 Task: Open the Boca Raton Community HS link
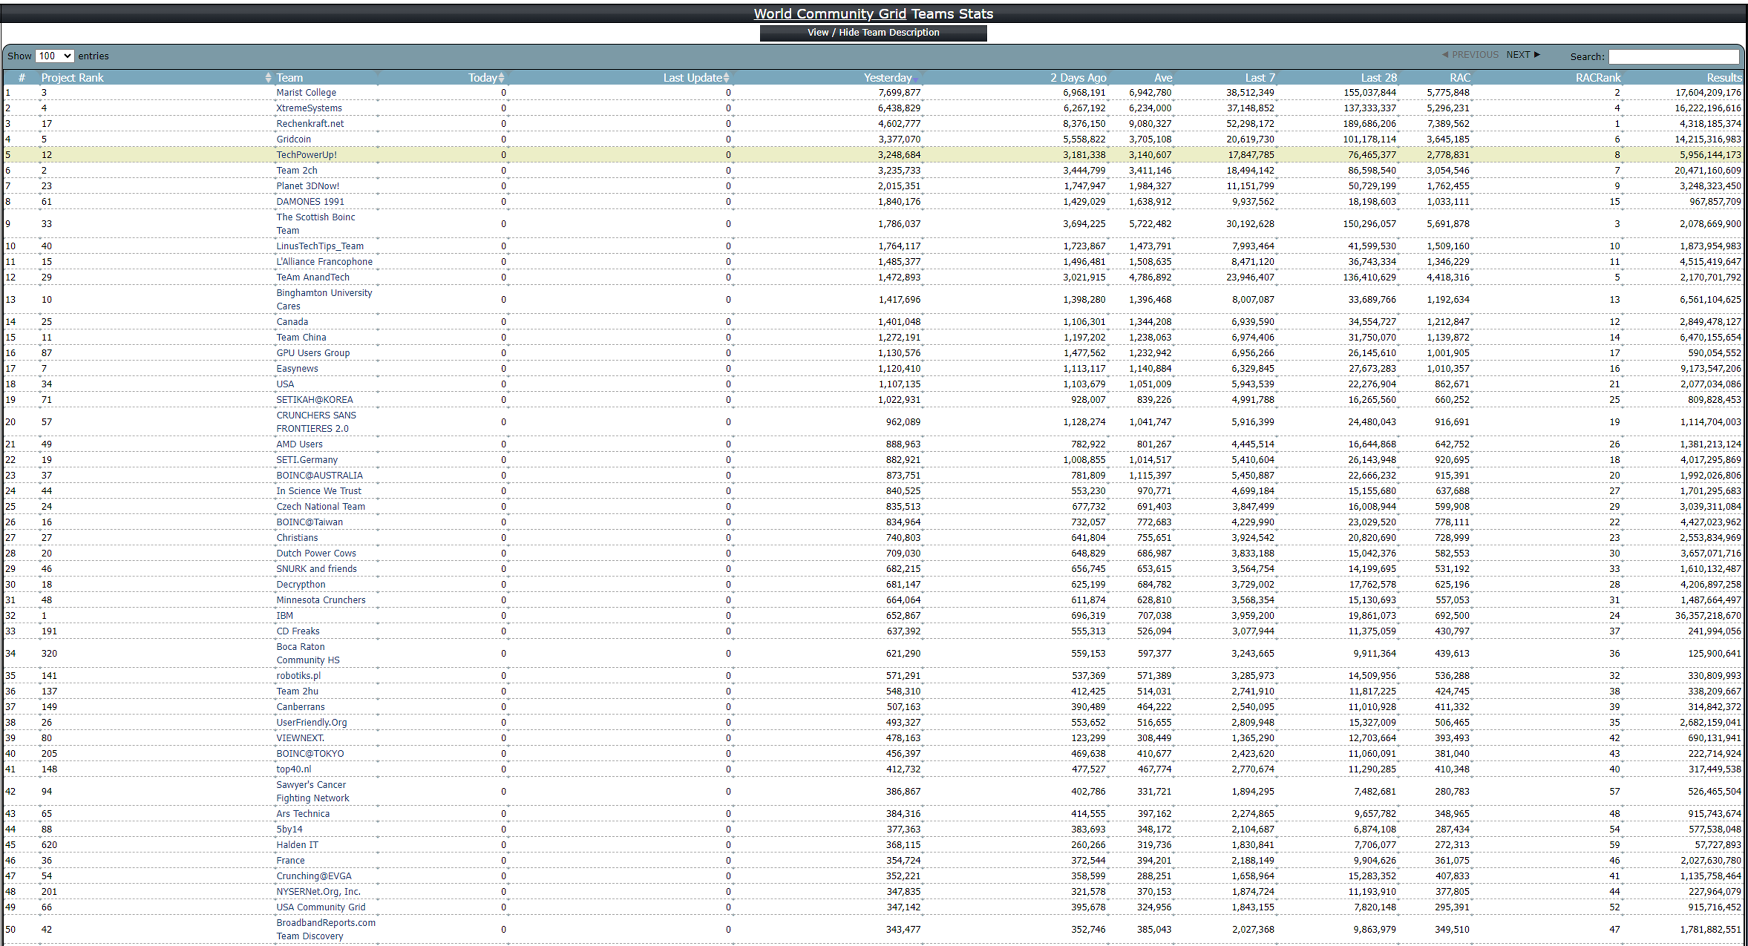308,653
